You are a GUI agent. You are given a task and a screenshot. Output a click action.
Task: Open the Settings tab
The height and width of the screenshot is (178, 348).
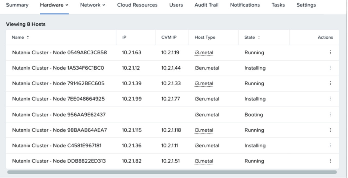pos(306,5)
